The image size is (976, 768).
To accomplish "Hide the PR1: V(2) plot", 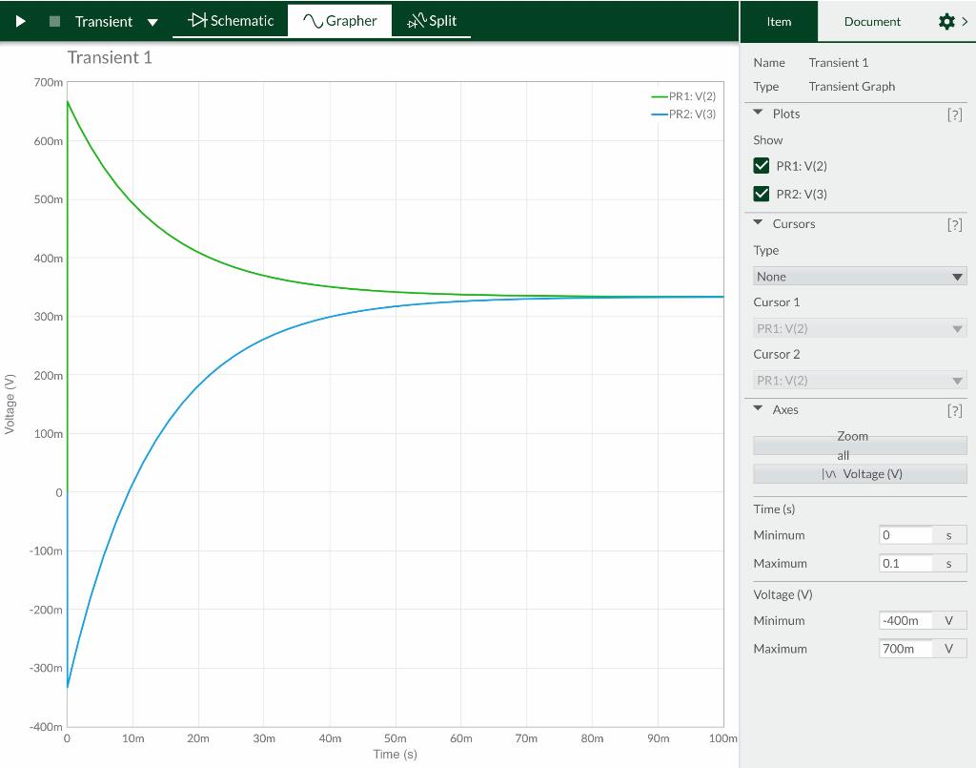I will click(x=762, y=165).
